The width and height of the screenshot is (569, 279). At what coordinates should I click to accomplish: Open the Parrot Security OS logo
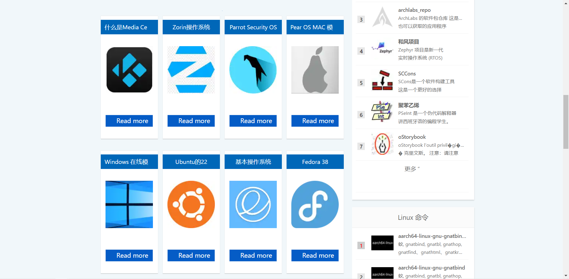tap(253, 70)
